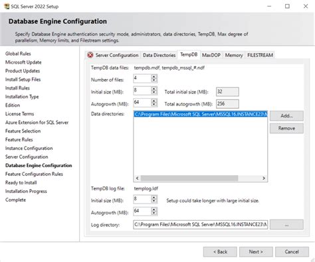
Task: Browse for log directory with ellipsis button
Action: click(286, 225)
